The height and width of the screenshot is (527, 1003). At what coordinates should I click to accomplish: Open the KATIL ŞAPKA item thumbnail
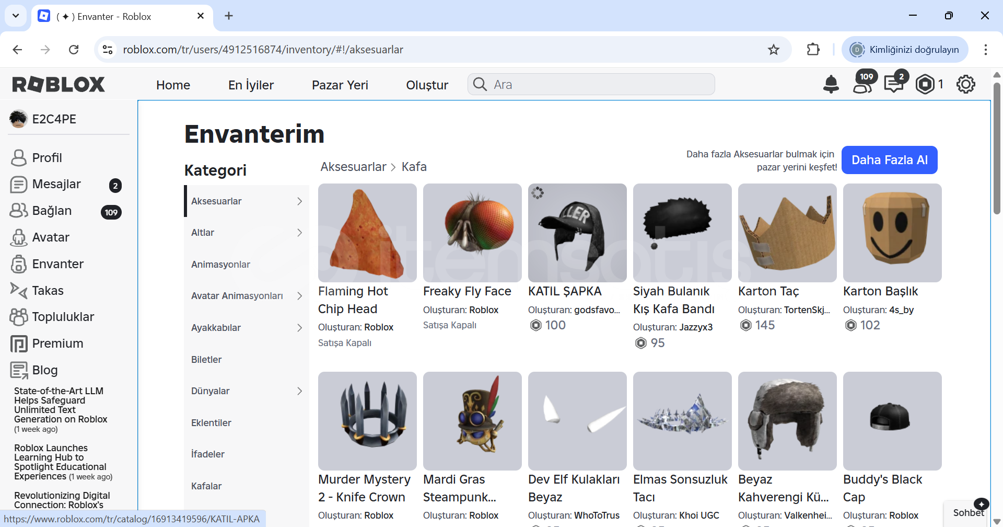[577, 233]
